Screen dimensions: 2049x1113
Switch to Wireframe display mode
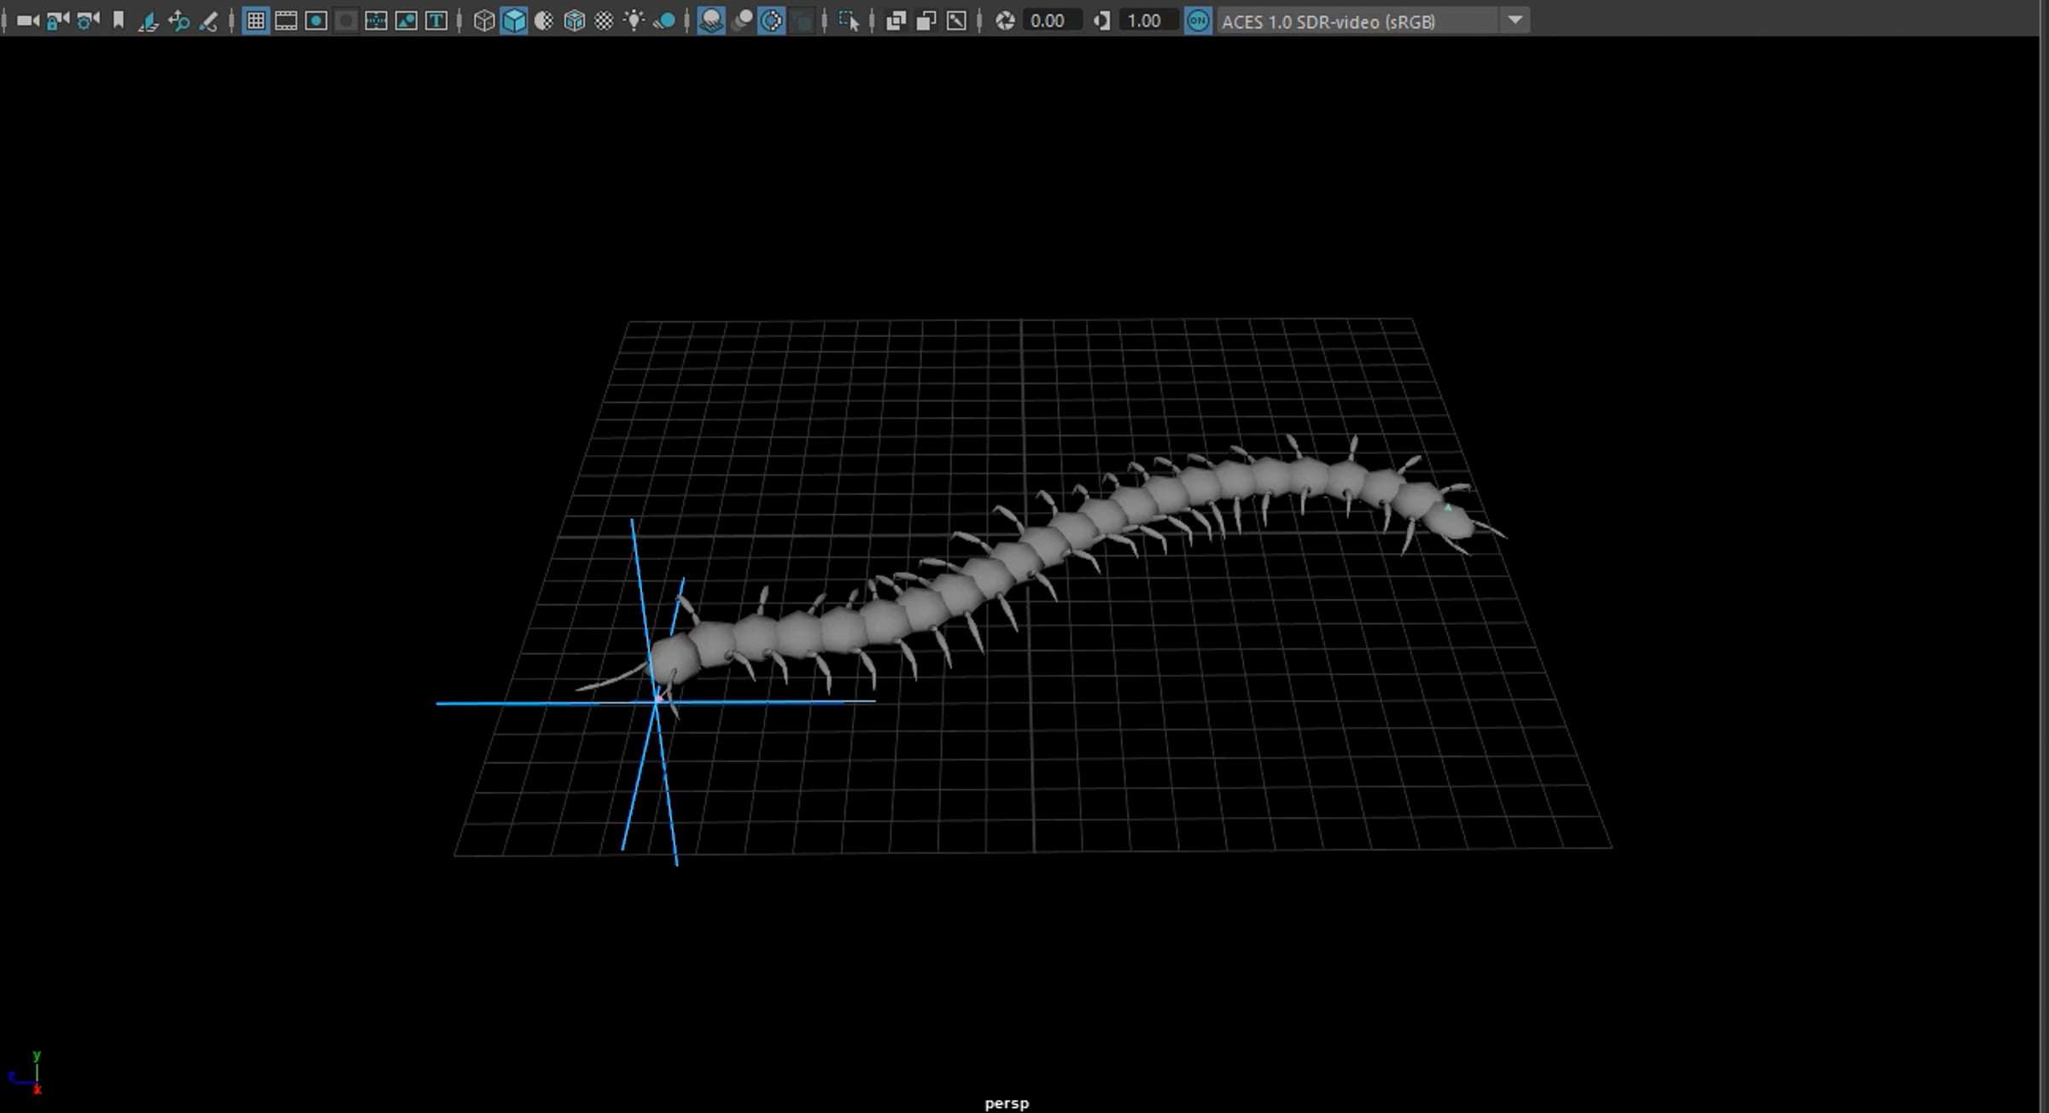[484, 20]
